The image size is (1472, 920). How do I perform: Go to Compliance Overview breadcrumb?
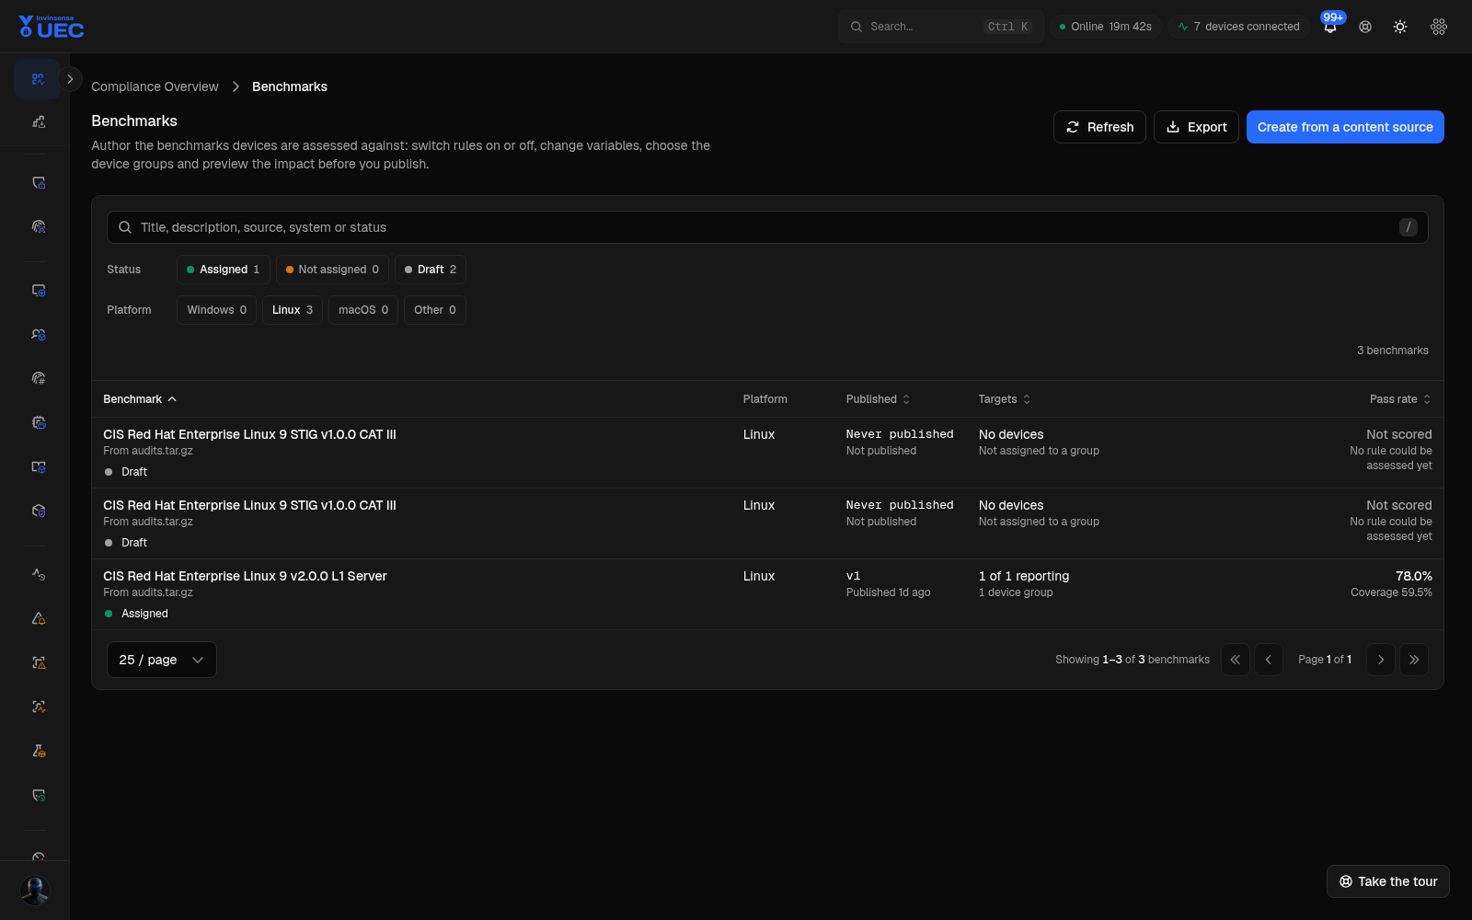[x=155, y=86]
